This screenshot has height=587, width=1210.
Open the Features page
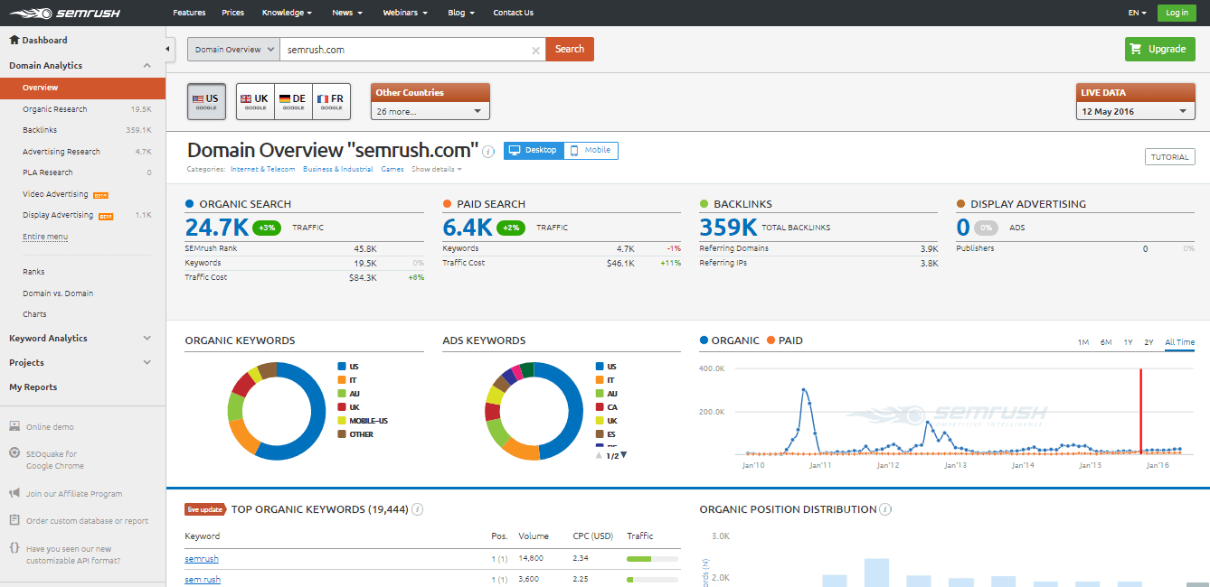(189, 13)
